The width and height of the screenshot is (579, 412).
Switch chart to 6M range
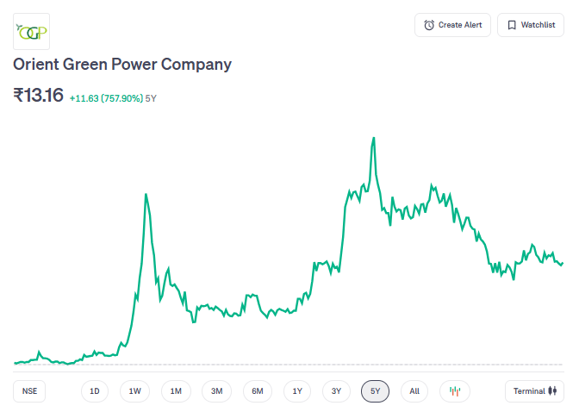[258, 391]
